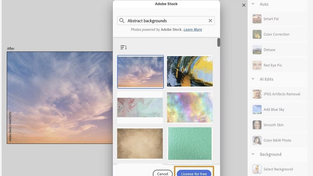Click the Adobe Stock results scrollbar

tap(219, 42)
